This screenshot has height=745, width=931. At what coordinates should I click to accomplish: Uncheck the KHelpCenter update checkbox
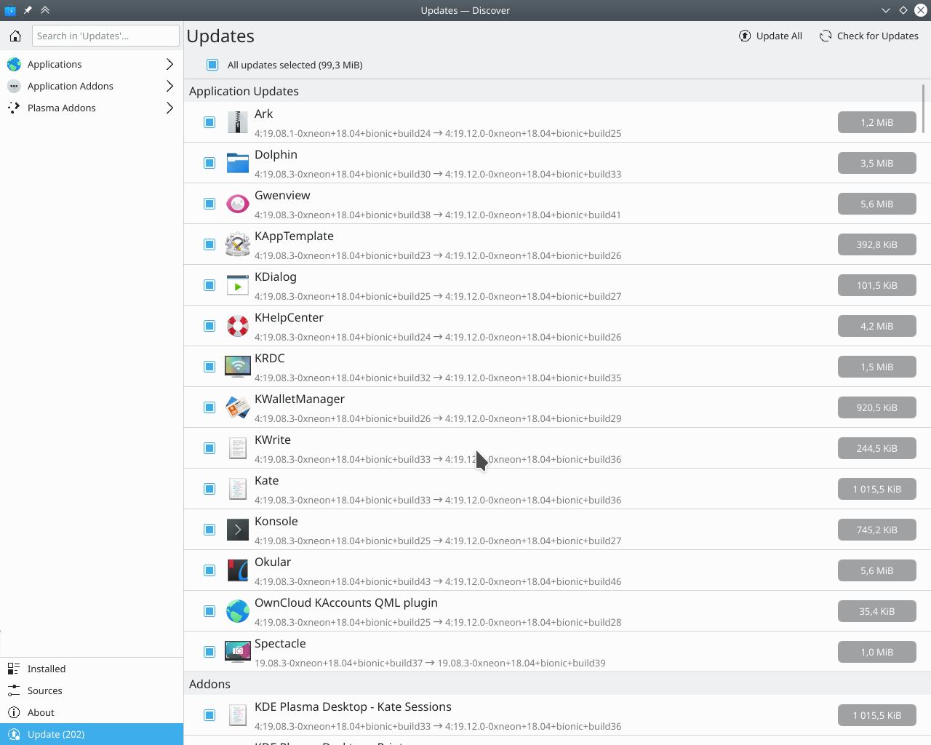(x=209, y=326)
